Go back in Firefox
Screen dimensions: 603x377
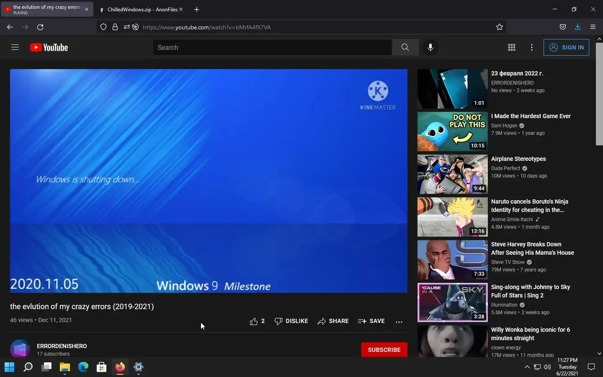pos(10,27)
